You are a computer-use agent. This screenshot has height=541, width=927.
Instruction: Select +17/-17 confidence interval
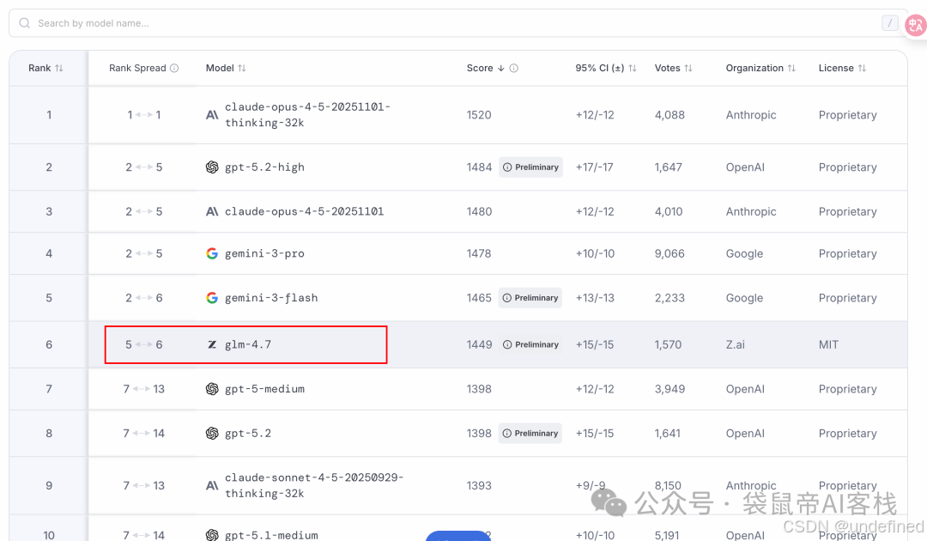[x=594, y=167]
